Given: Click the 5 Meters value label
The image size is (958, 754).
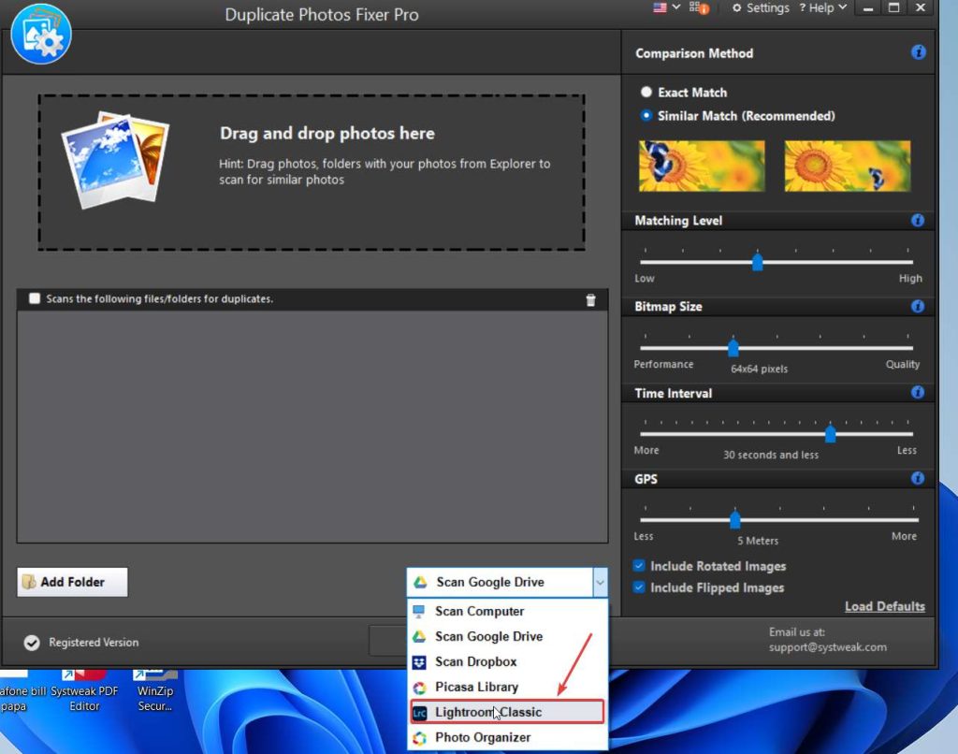Looking at the screenshot, I should (758, 541).
